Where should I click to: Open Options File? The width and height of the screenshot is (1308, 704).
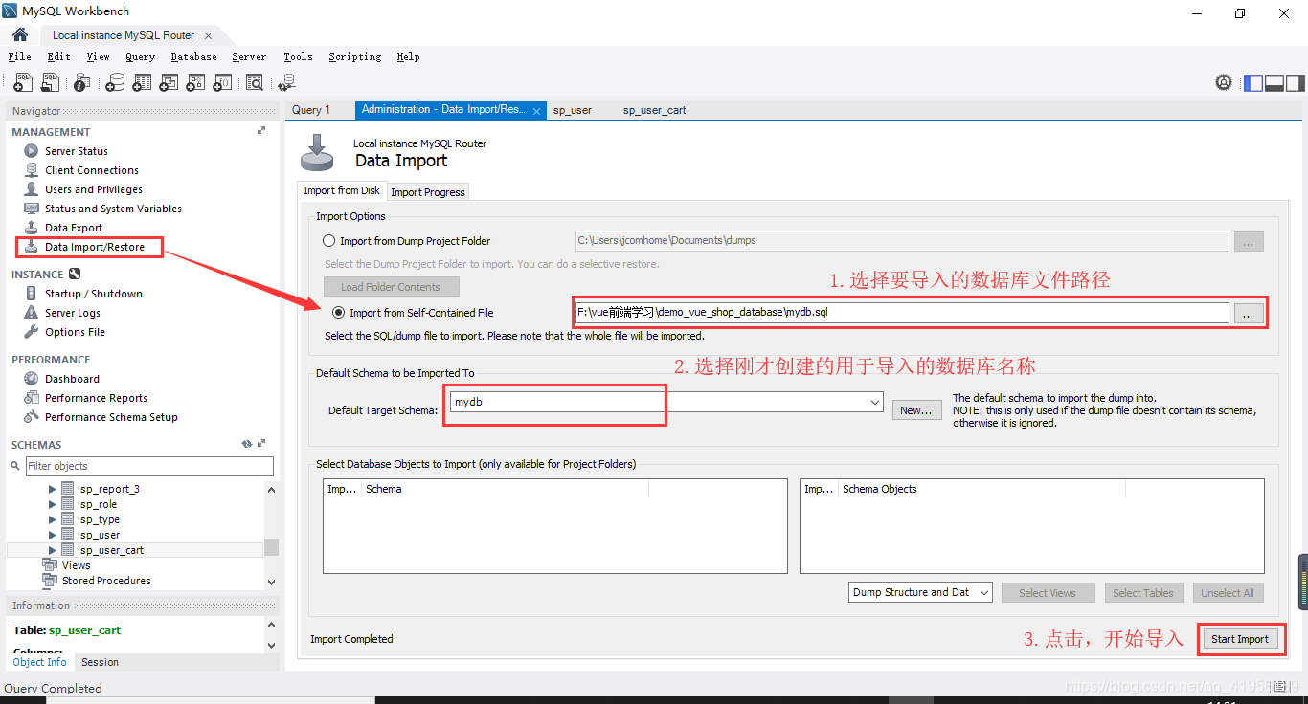tap(75, 332)
